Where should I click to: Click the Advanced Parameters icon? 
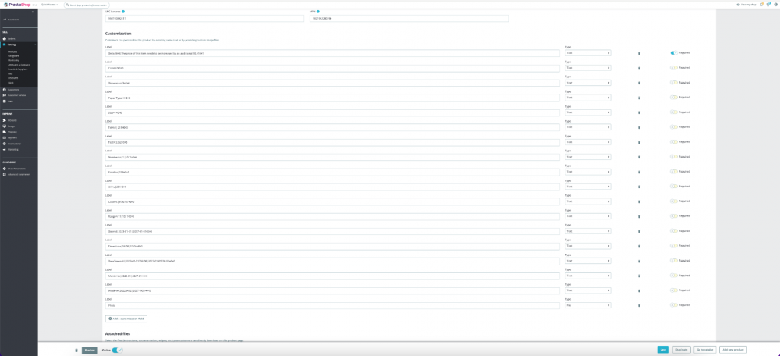[5, 174]
